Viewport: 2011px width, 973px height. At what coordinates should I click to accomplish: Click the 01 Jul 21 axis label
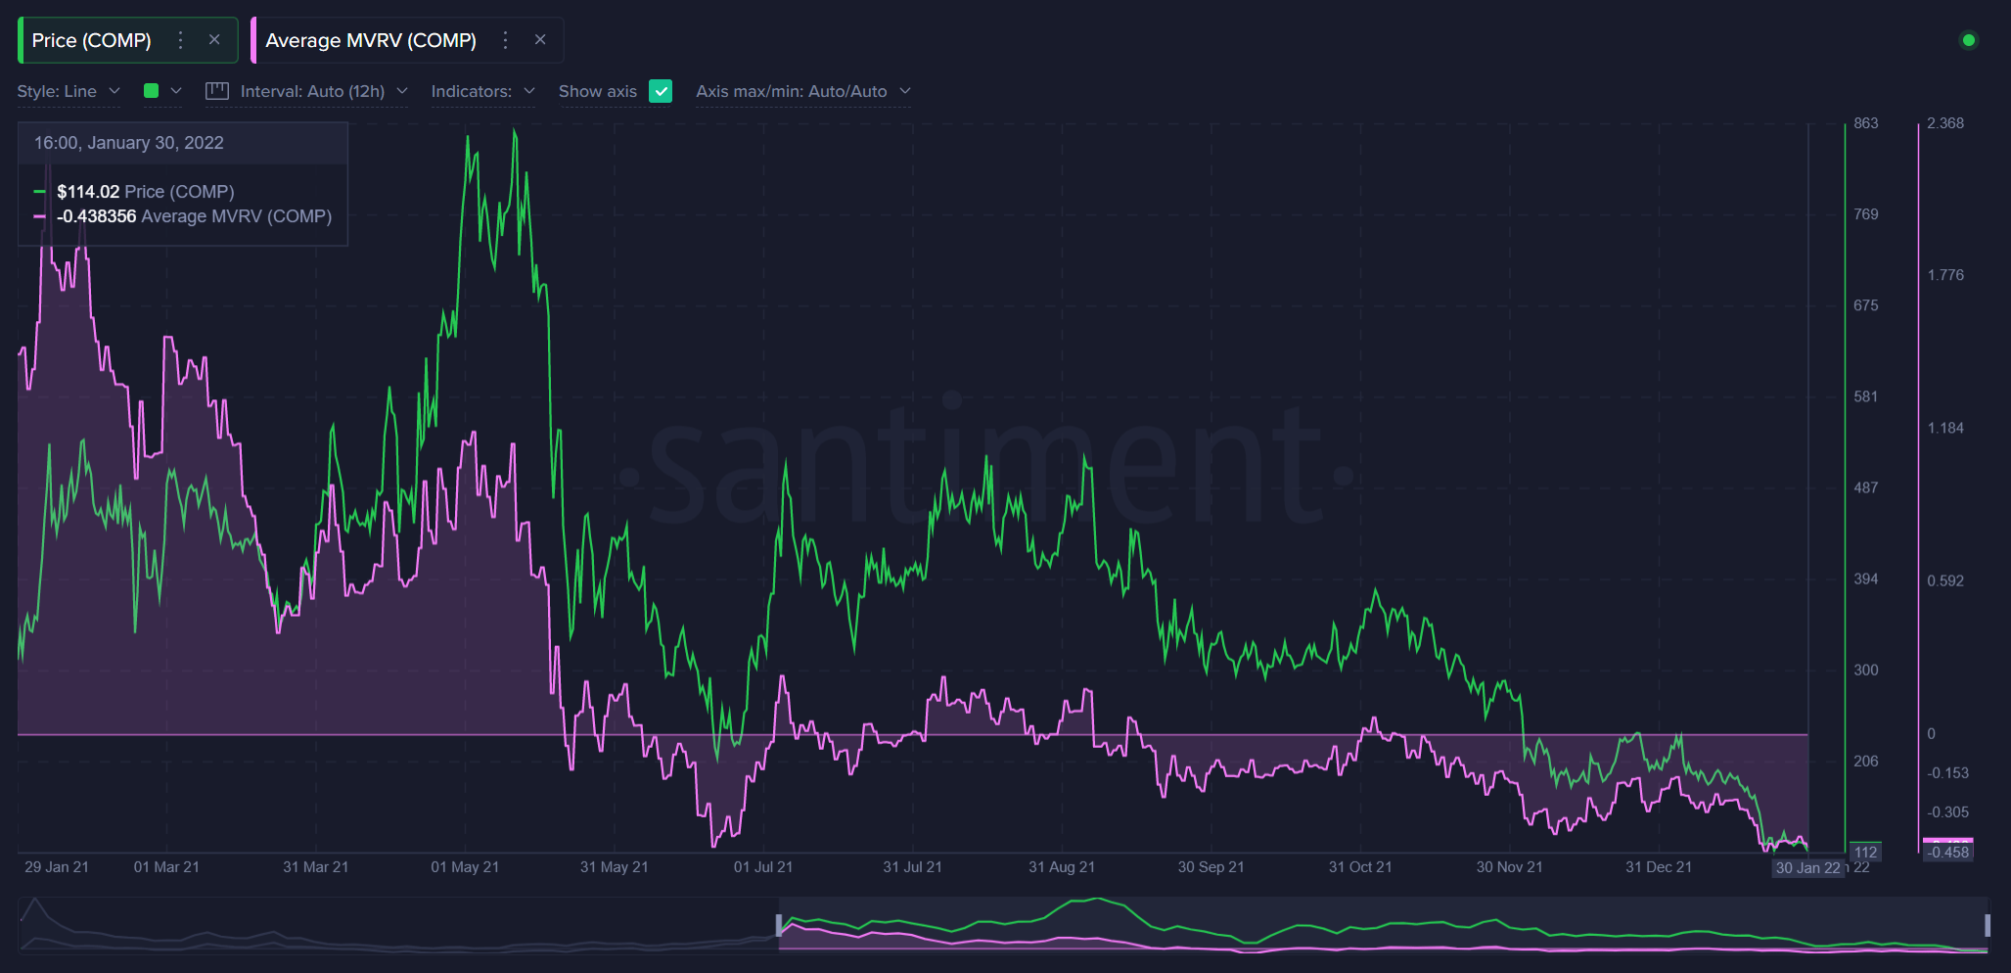(x=763, y=867)
